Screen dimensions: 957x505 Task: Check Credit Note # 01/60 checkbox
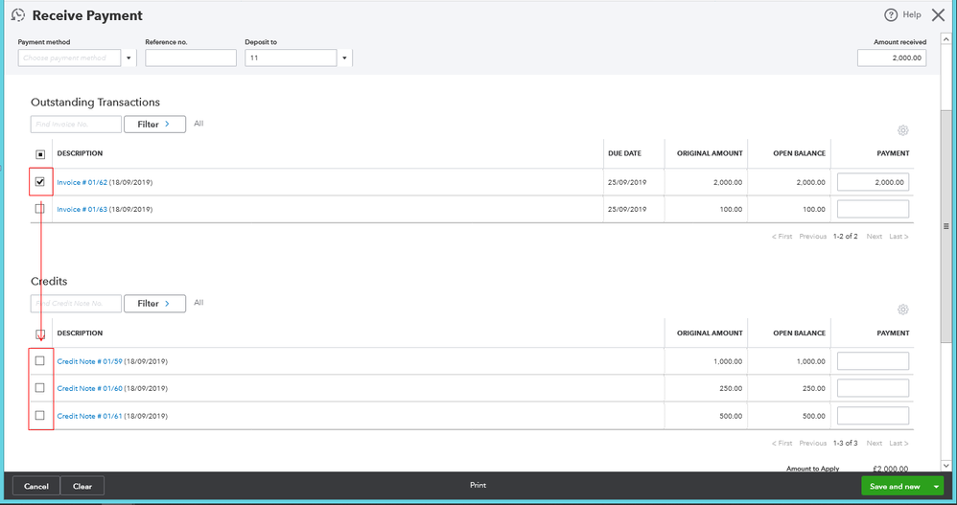coord(40,388)
